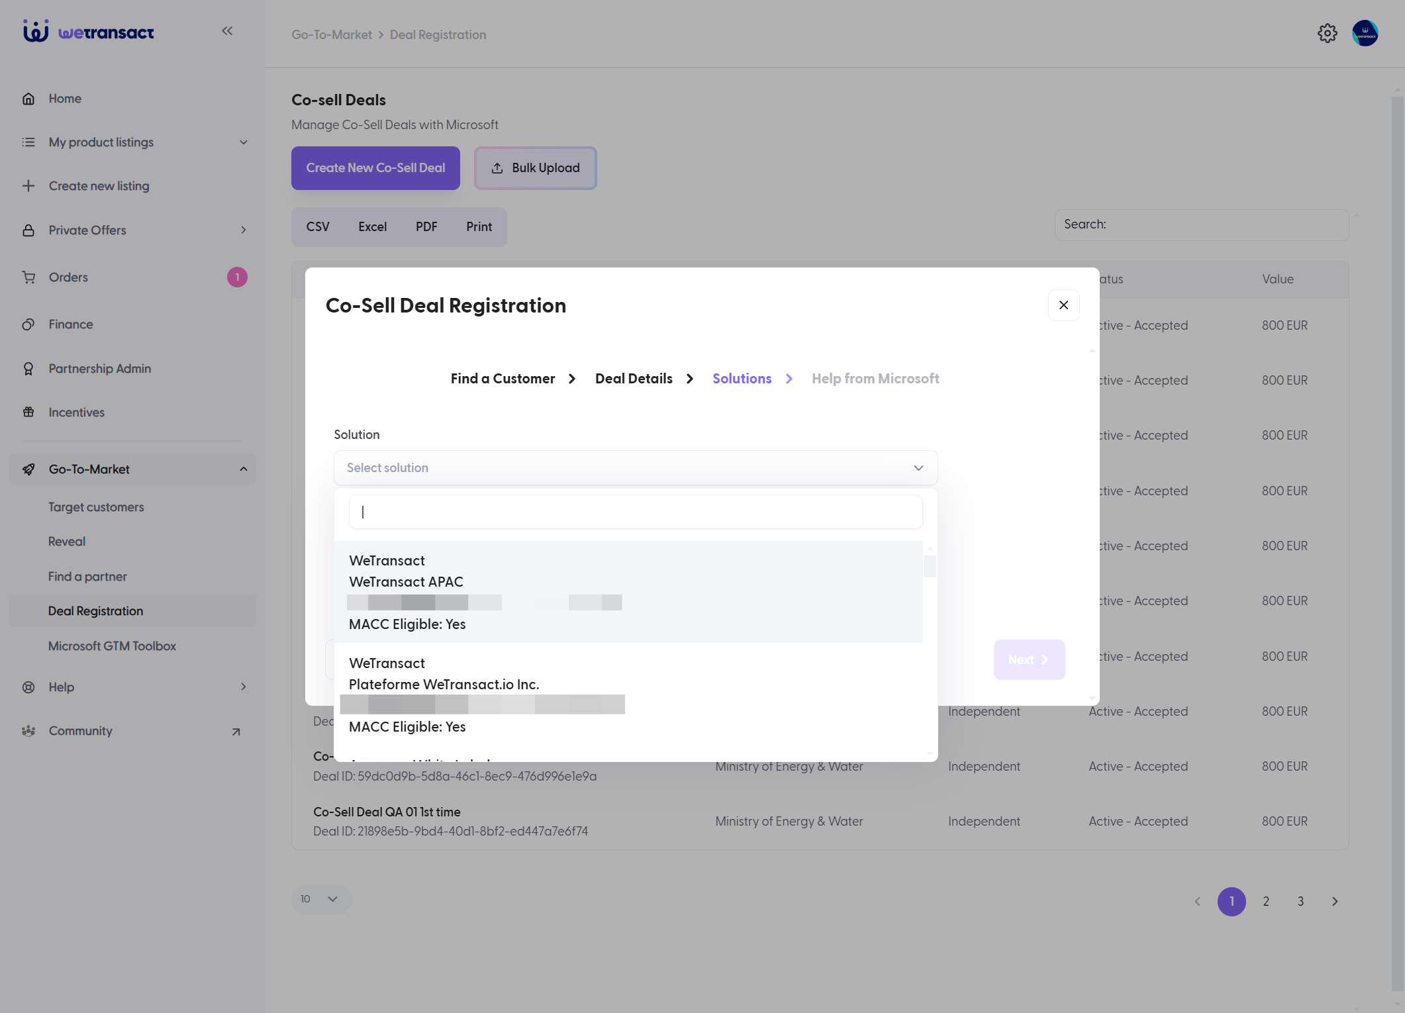Open Community external link arrow icon
The width and height of the screenshot is (1405, 1013).
pos(236,732)
